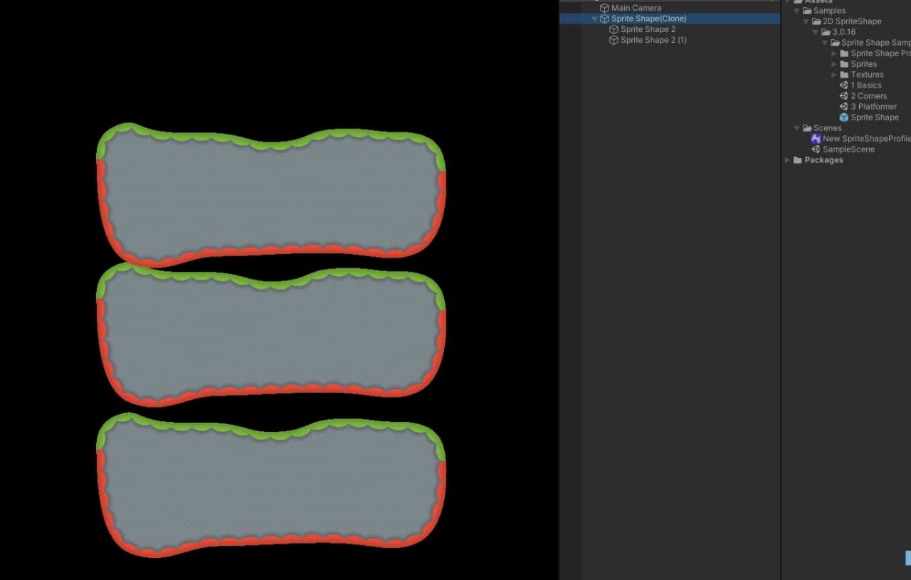Click the bottom sprite shape in the view
The width and height of the screenshot is (911, 580).
pos(271,485)
